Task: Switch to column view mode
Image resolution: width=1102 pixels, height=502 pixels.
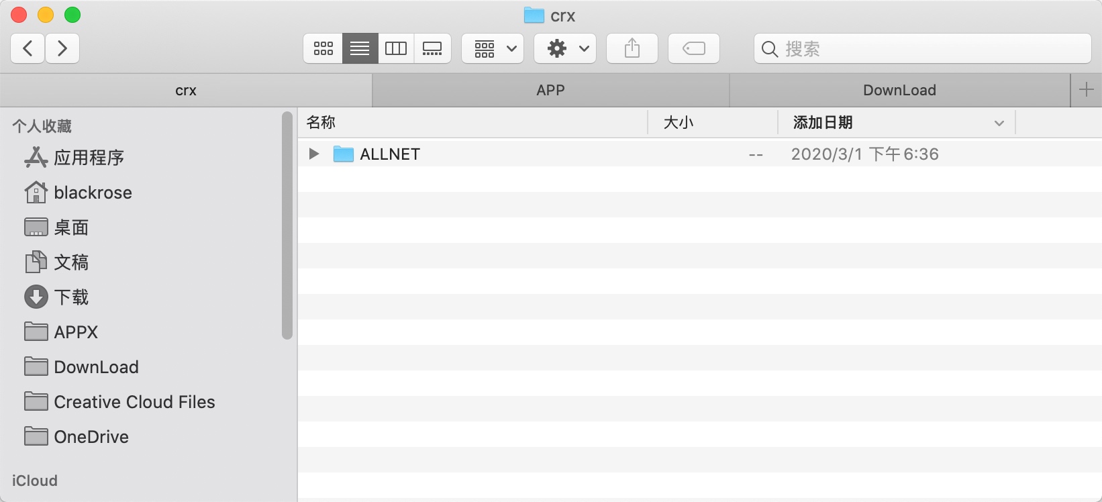Action: coord(396,48)
